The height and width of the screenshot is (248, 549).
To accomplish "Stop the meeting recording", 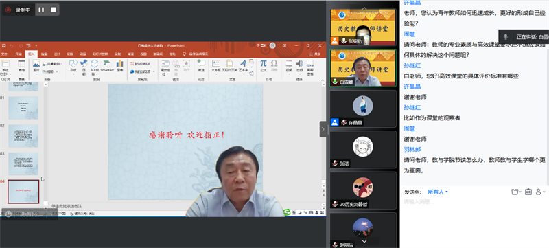I will [54, 10].
